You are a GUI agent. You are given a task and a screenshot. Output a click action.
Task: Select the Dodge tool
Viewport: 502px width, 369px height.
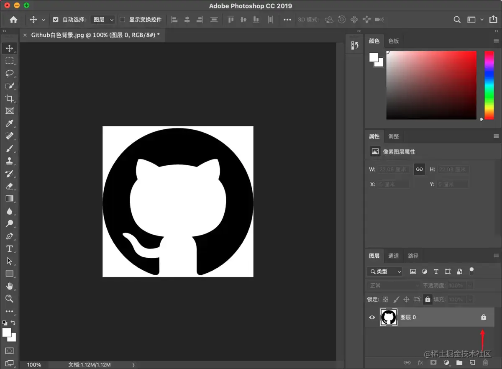(x=10, y=224)
